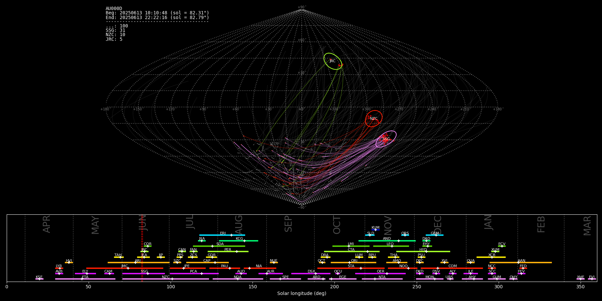
Task: Select the PER shower label in timeline
Action: (228, 250)
